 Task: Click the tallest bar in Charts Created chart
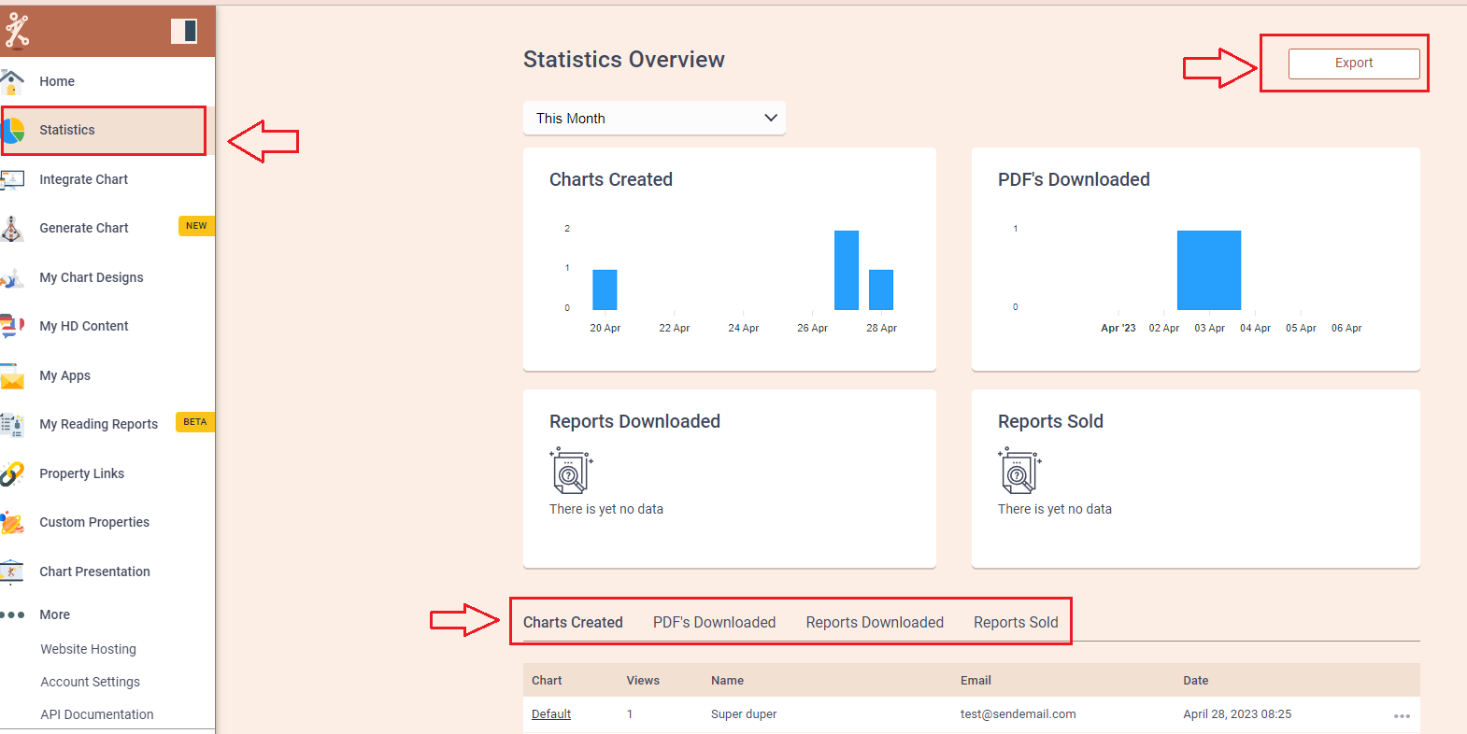click(847, 270)
